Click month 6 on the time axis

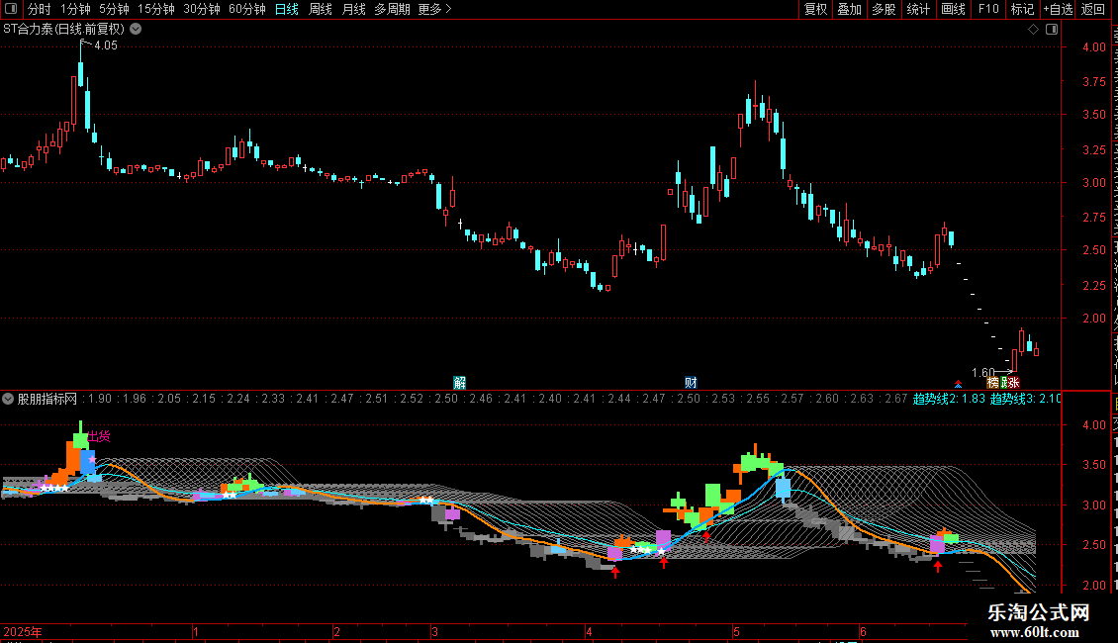tap(863, 631)
